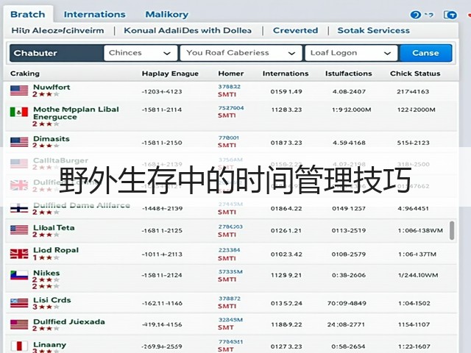Screen dimensions: 471x353
Task: Click the flag icon beside Dimasits
Action: tap(19, 142)
